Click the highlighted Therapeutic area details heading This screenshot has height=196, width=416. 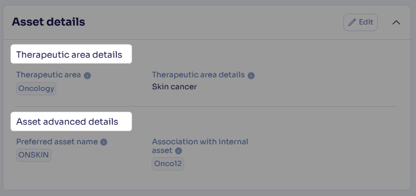[69, 55]
